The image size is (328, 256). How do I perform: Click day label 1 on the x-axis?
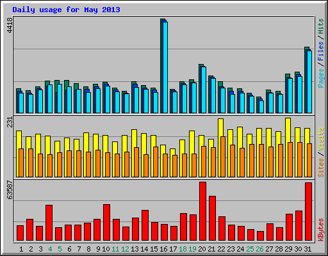click(x=21, y=249)
